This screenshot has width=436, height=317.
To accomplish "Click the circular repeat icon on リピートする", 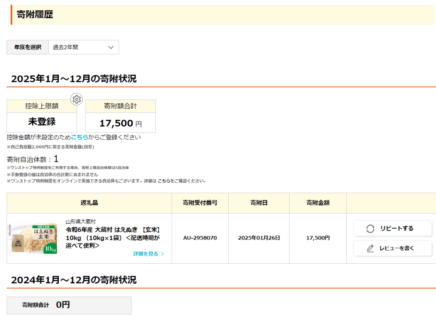I will click(x=370, y=228).
